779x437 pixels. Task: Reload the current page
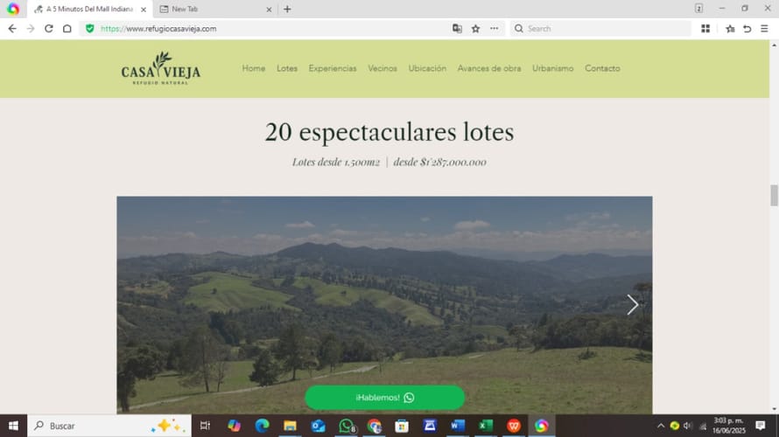click(x=49, y=29)
